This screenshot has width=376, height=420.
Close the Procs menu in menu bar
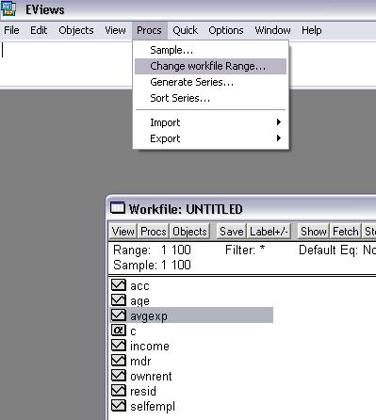coord(149,30)
